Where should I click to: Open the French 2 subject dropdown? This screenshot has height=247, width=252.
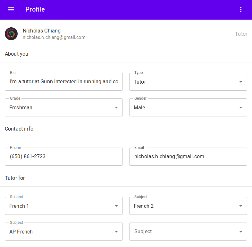(x=188, y=206)
